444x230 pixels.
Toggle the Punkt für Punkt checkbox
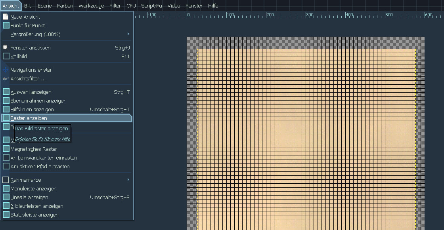[x=6, y=25]
